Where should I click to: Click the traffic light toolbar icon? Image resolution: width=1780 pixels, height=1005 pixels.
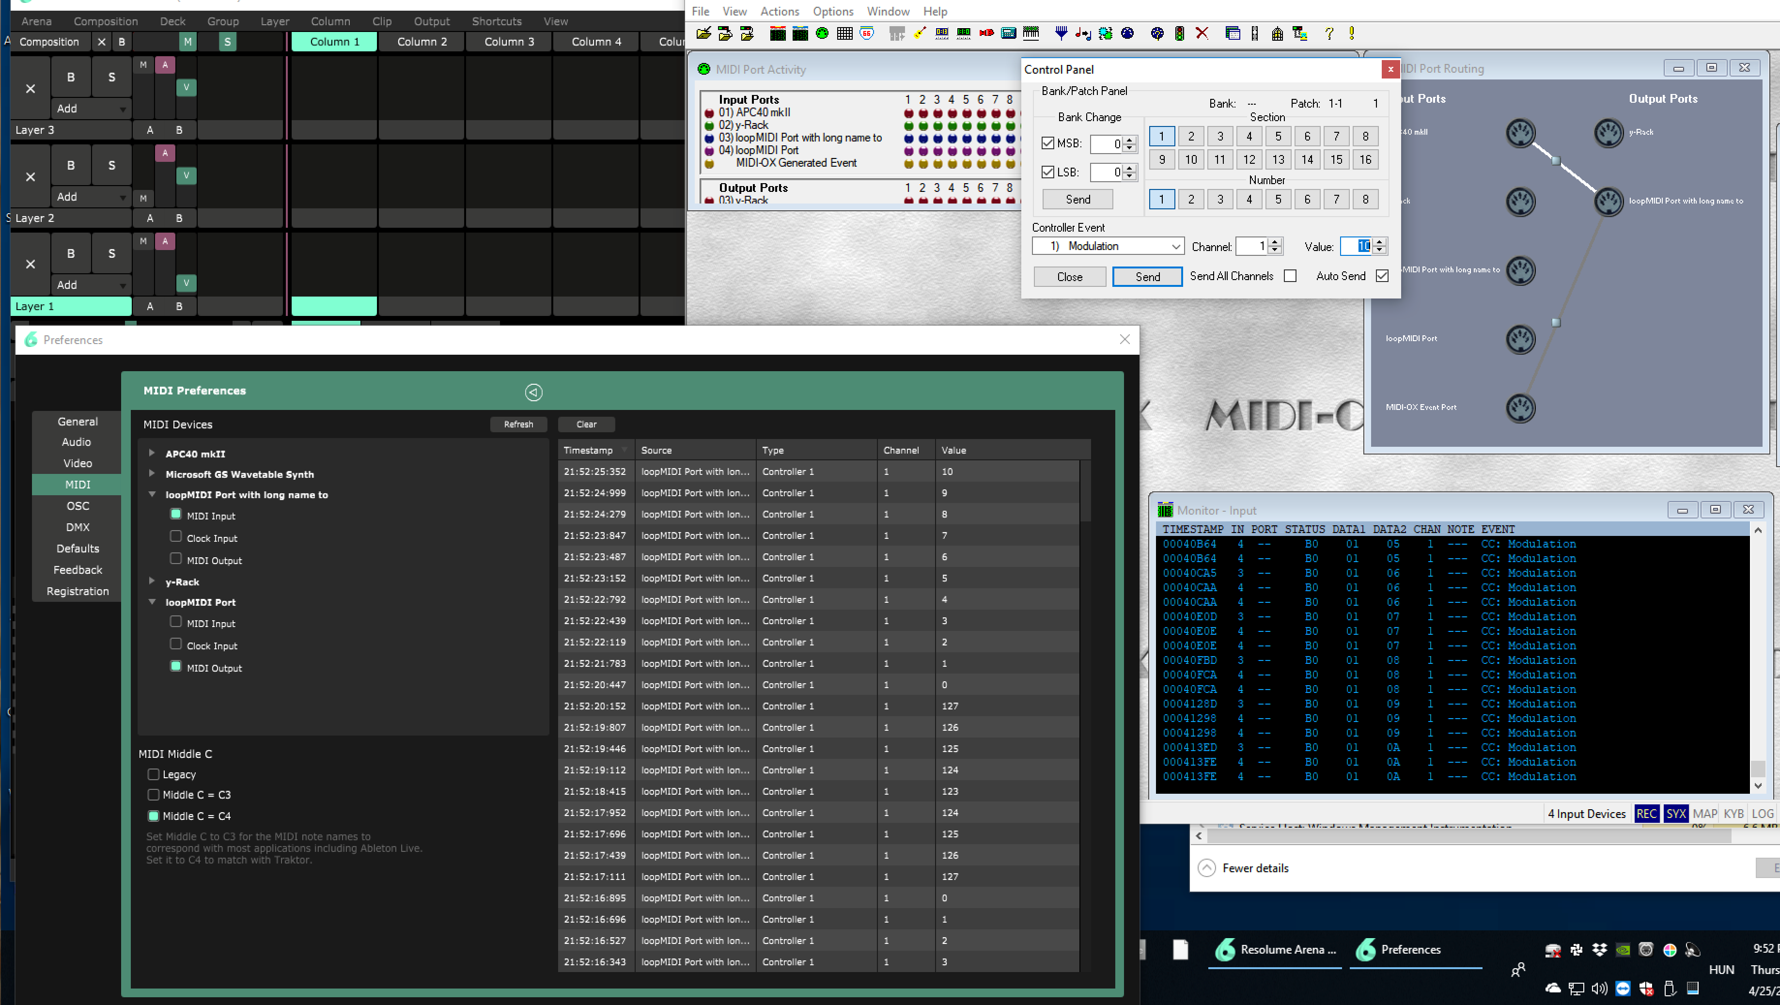[1180, 33]
